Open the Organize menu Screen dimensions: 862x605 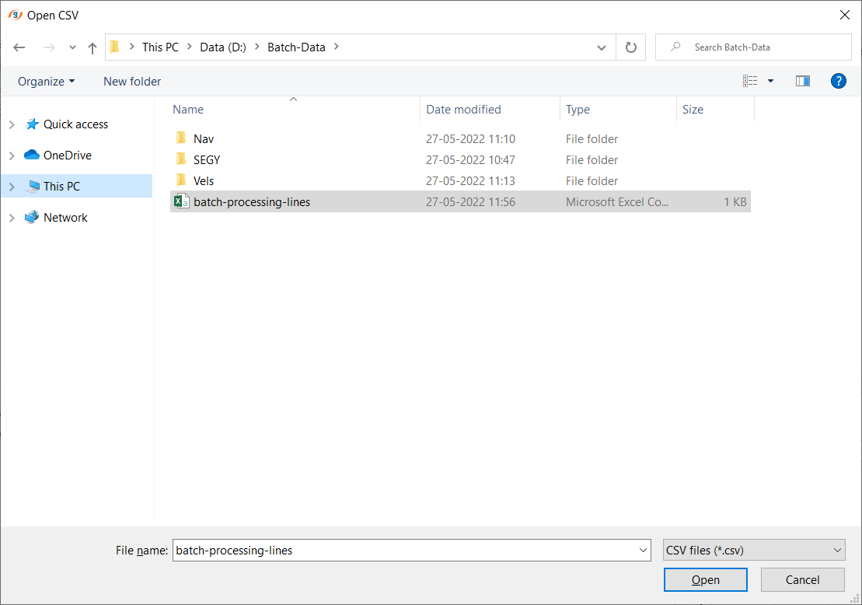[x=47, y=82]
